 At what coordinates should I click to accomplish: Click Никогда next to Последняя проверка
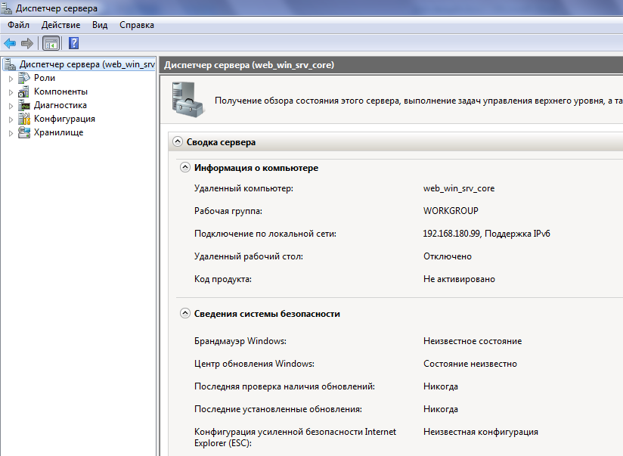tap(441, 386)
